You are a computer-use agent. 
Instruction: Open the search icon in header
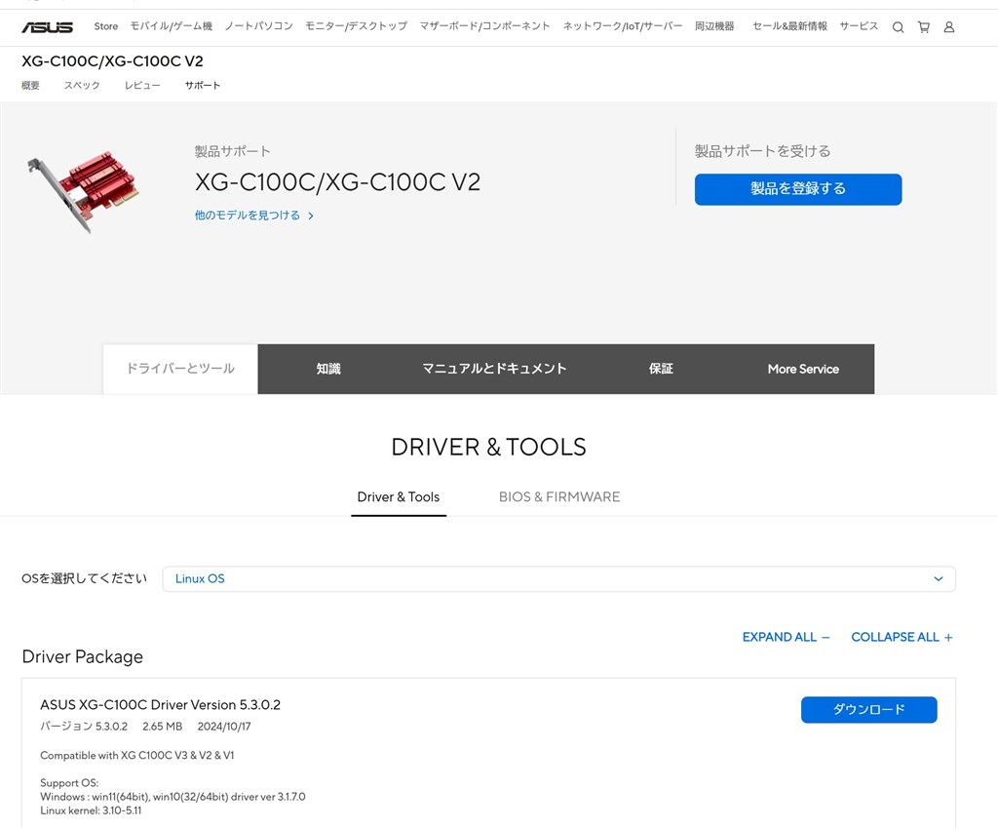click(x=898, y=26)
